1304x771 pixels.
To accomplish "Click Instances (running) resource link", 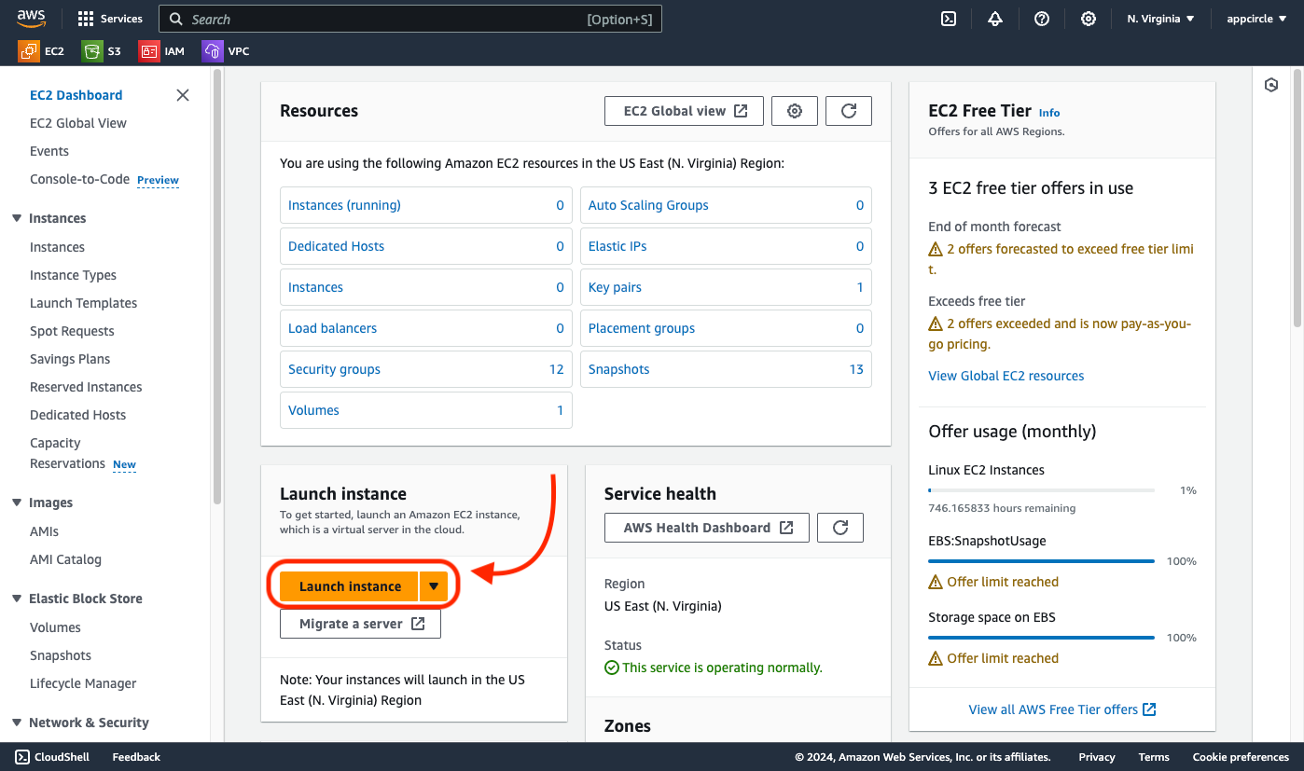I will [344, 205].
